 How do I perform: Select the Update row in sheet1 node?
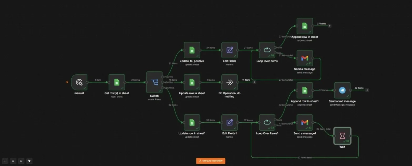192,122
